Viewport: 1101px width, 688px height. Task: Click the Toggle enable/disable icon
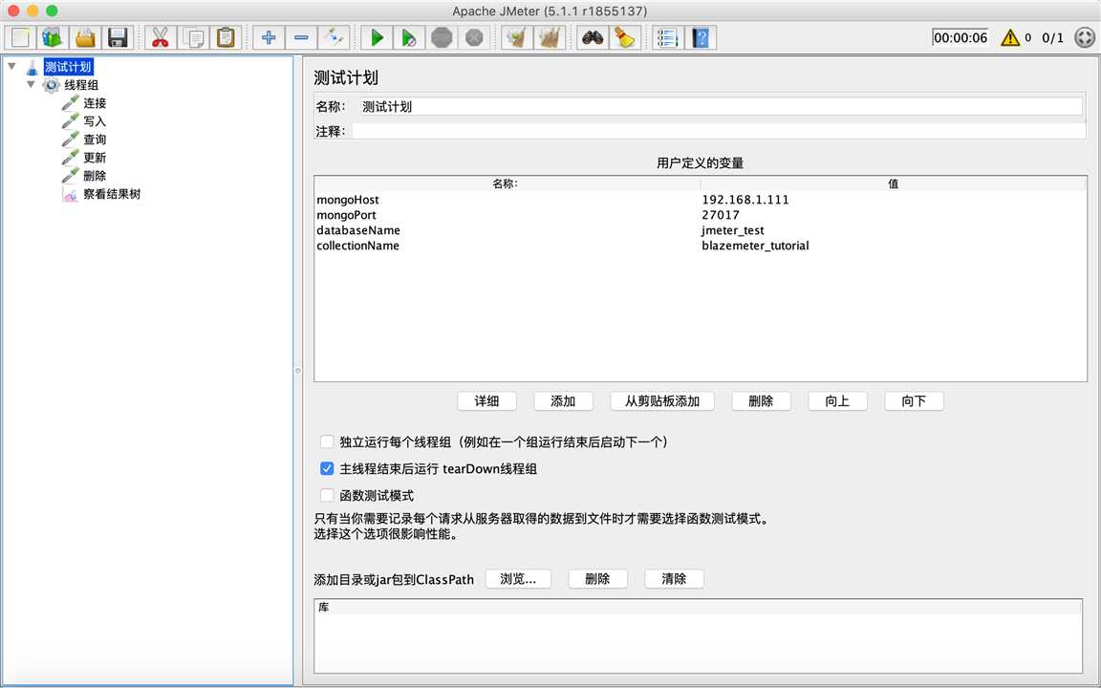(x=334, y=37)
